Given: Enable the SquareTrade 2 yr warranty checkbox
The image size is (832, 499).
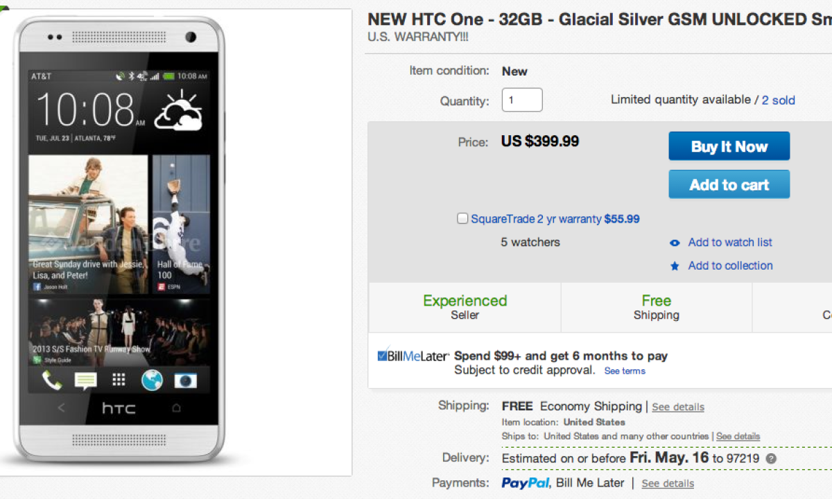Looking at the screenshot, I should coord(462,219).
